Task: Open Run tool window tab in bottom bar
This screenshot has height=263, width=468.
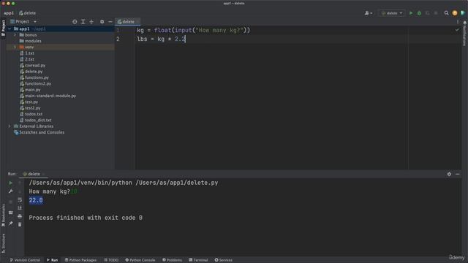Action: [52, 260]
